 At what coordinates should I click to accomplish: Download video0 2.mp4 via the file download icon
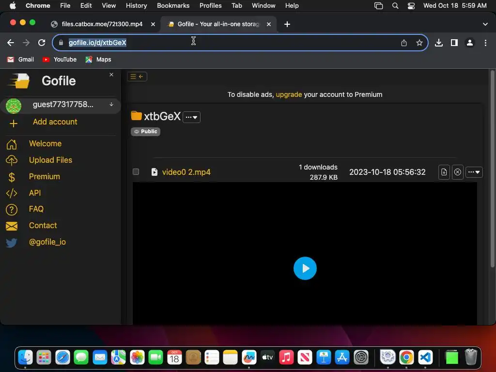point(444,172)
